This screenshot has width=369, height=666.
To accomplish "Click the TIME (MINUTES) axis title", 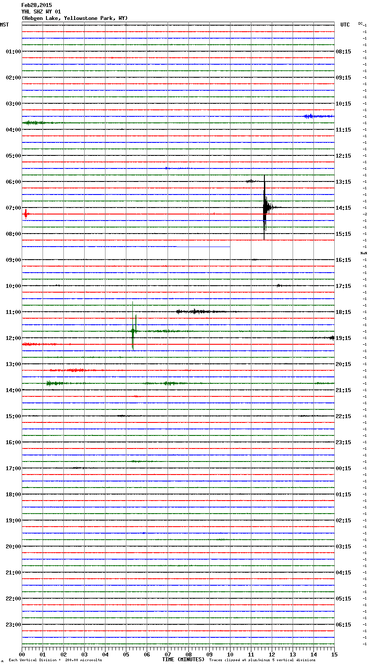I will 183,659.
